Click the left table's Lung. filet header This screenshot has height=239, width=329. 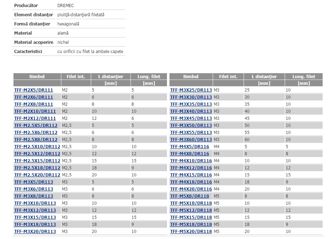click(x=149, y=76)
